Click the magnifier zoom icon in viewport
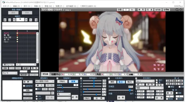The height and width of the screenshot is (102, 185). pos(177,10)
